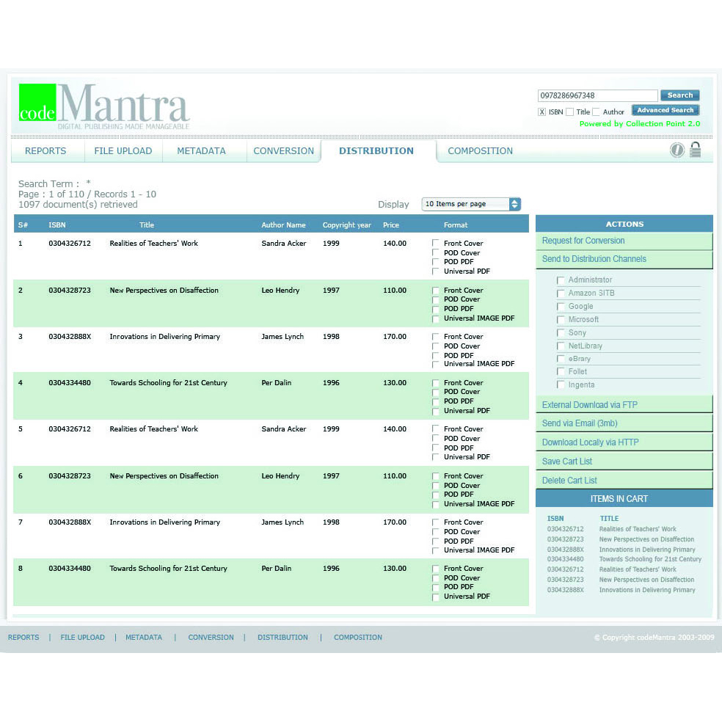Click author Per Dalin in record 4
This screenshot has width=722, height=722.
pos(277,382)
